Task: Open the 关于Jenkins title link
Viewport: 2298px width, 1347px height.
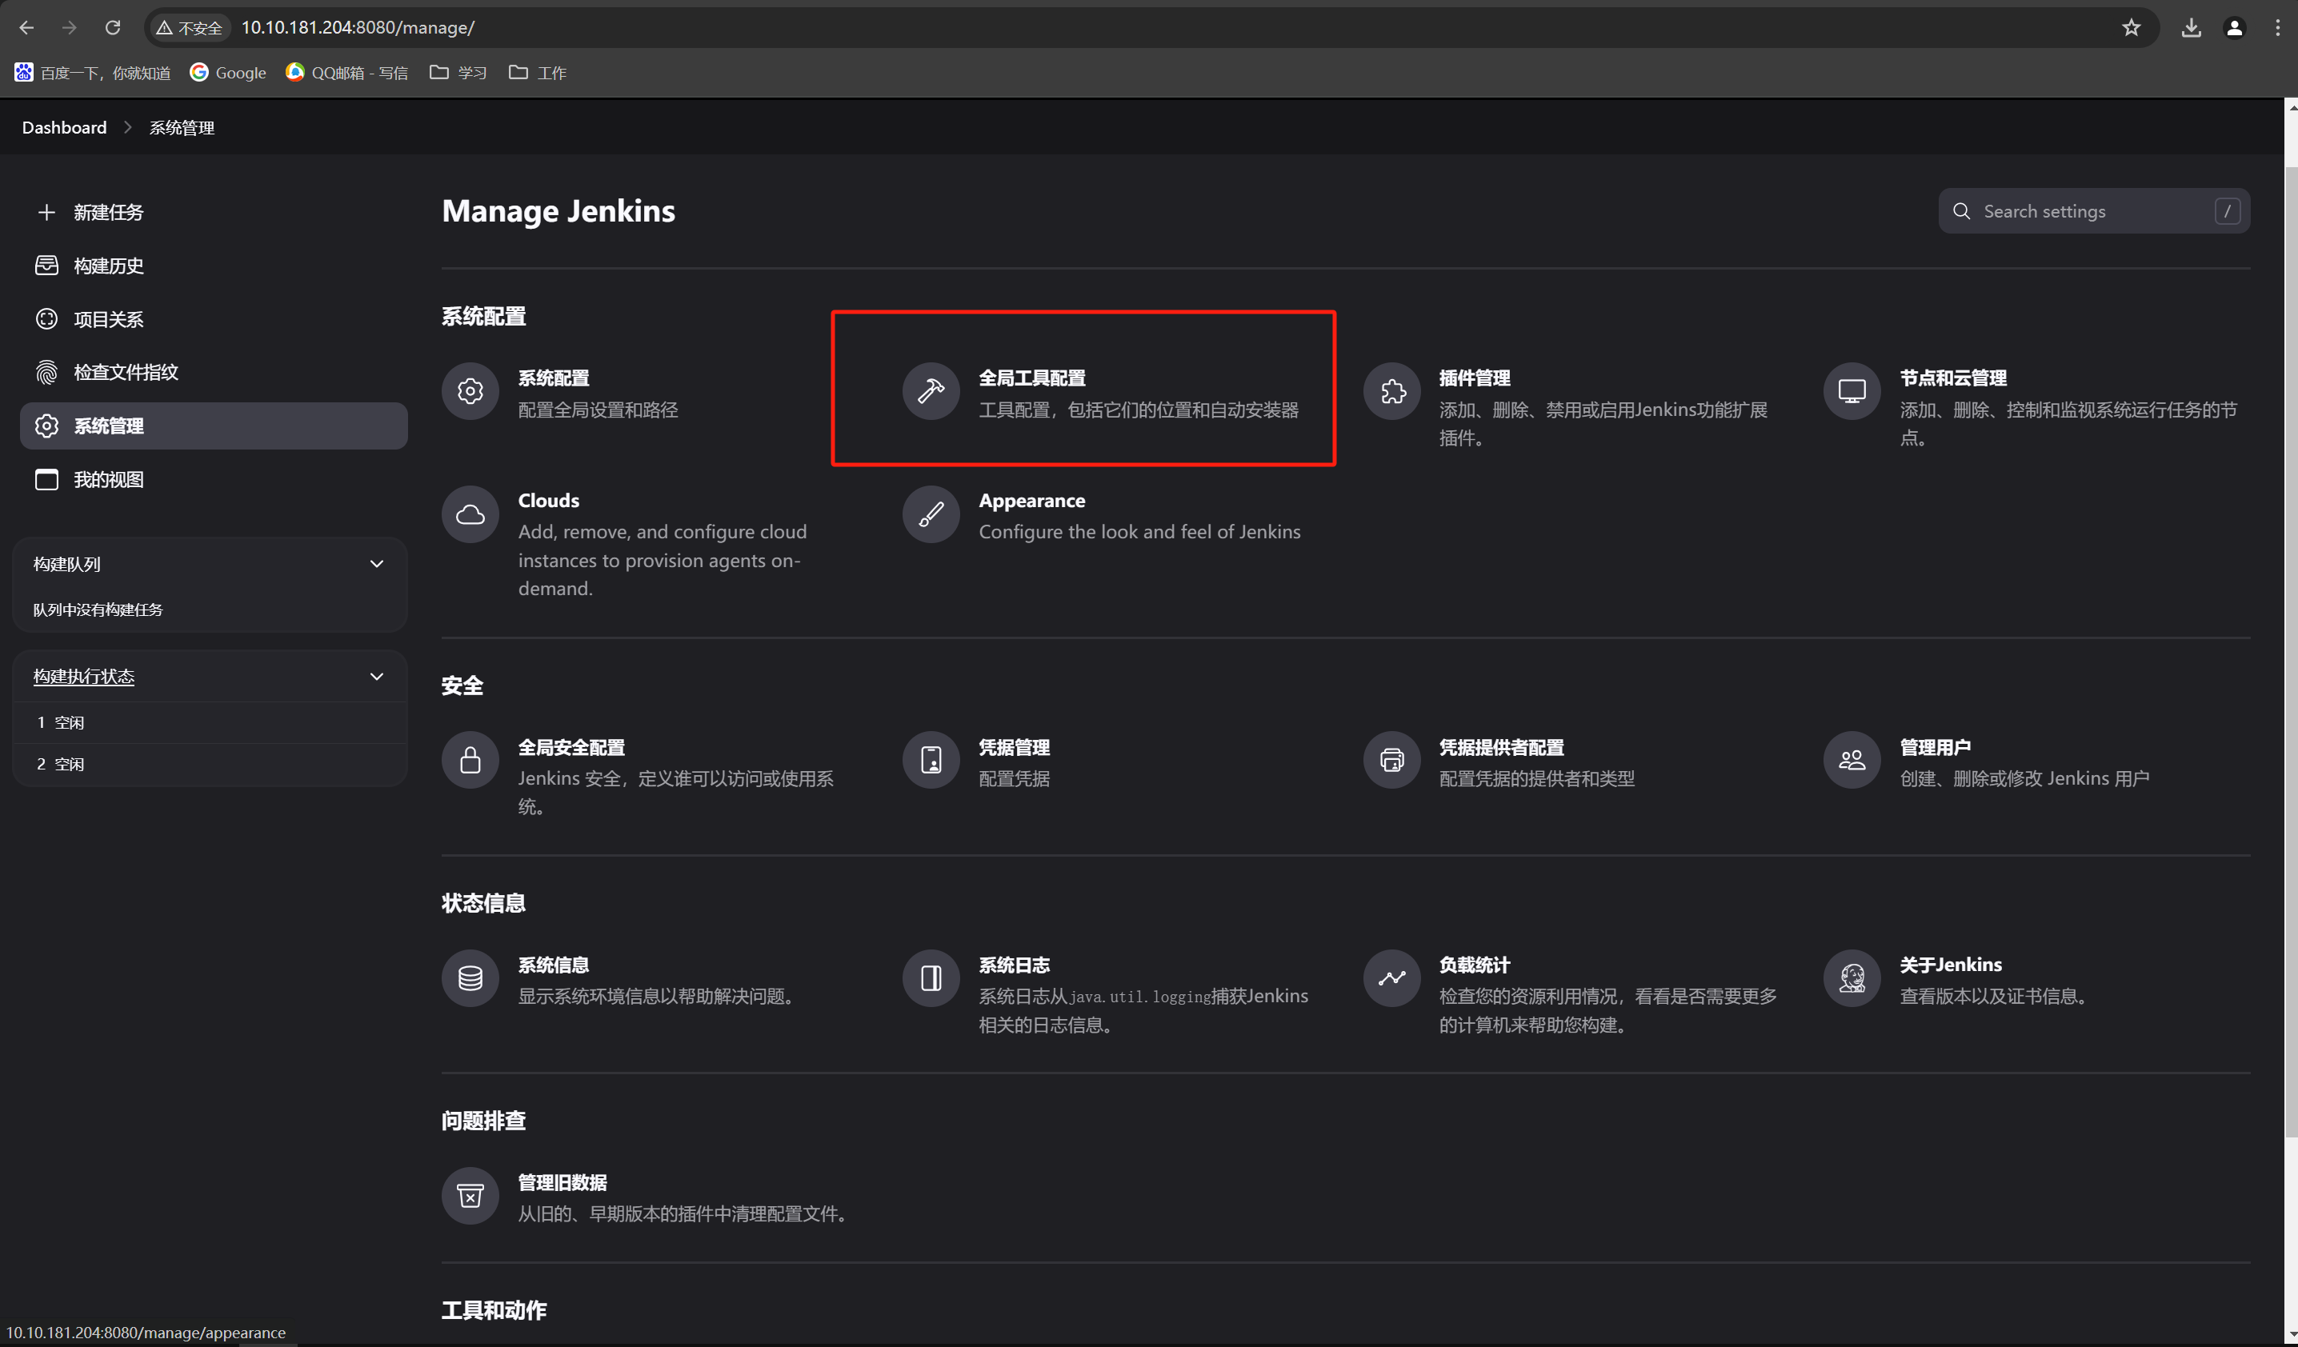Action: (x=1951, y=964)
